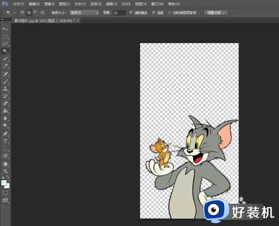Open the 视图(V) menu
This screenshot has width=279, height=226.
(141, 4)
